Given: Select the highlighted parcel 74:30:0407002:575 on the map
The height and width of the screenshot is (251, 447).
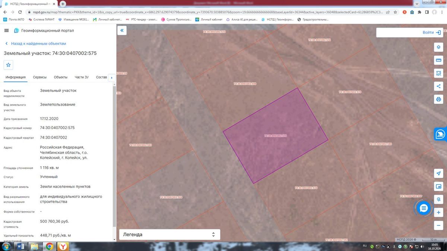Looking at the screenshot, I should tap(276, 136).
